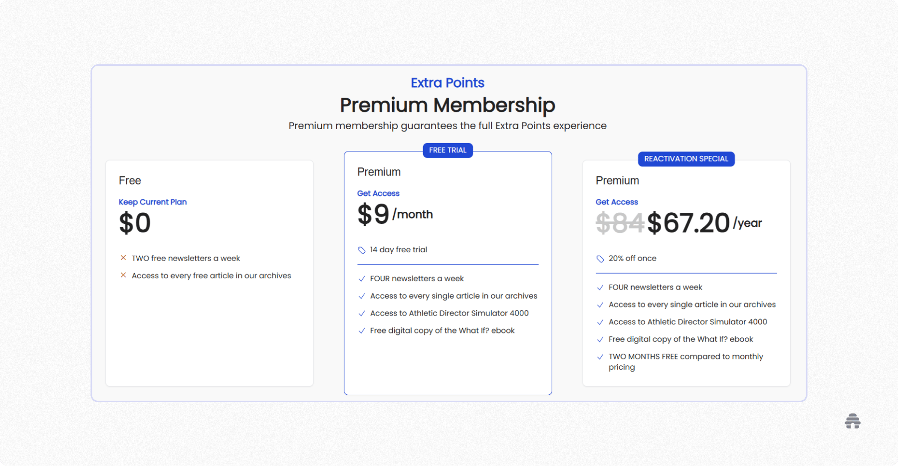
Task: Expand the FREE TRIAL badge details
Action: [448, 150]
